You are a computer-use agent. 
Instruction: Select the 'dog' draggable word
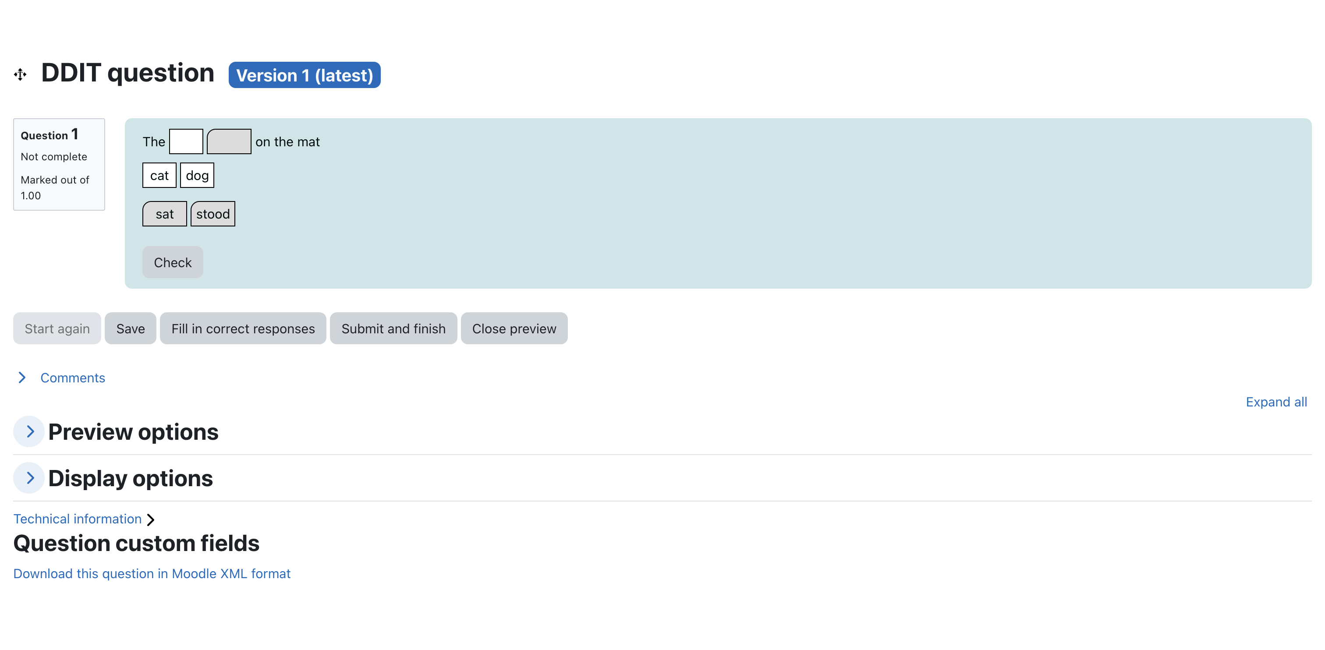197,175
